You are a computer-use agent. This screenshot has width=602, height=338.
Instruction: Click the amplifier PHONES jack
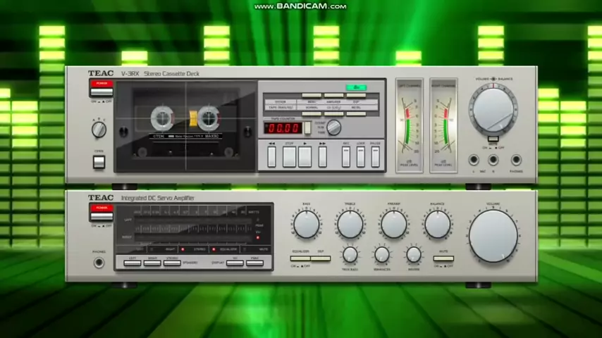[99, 263]
